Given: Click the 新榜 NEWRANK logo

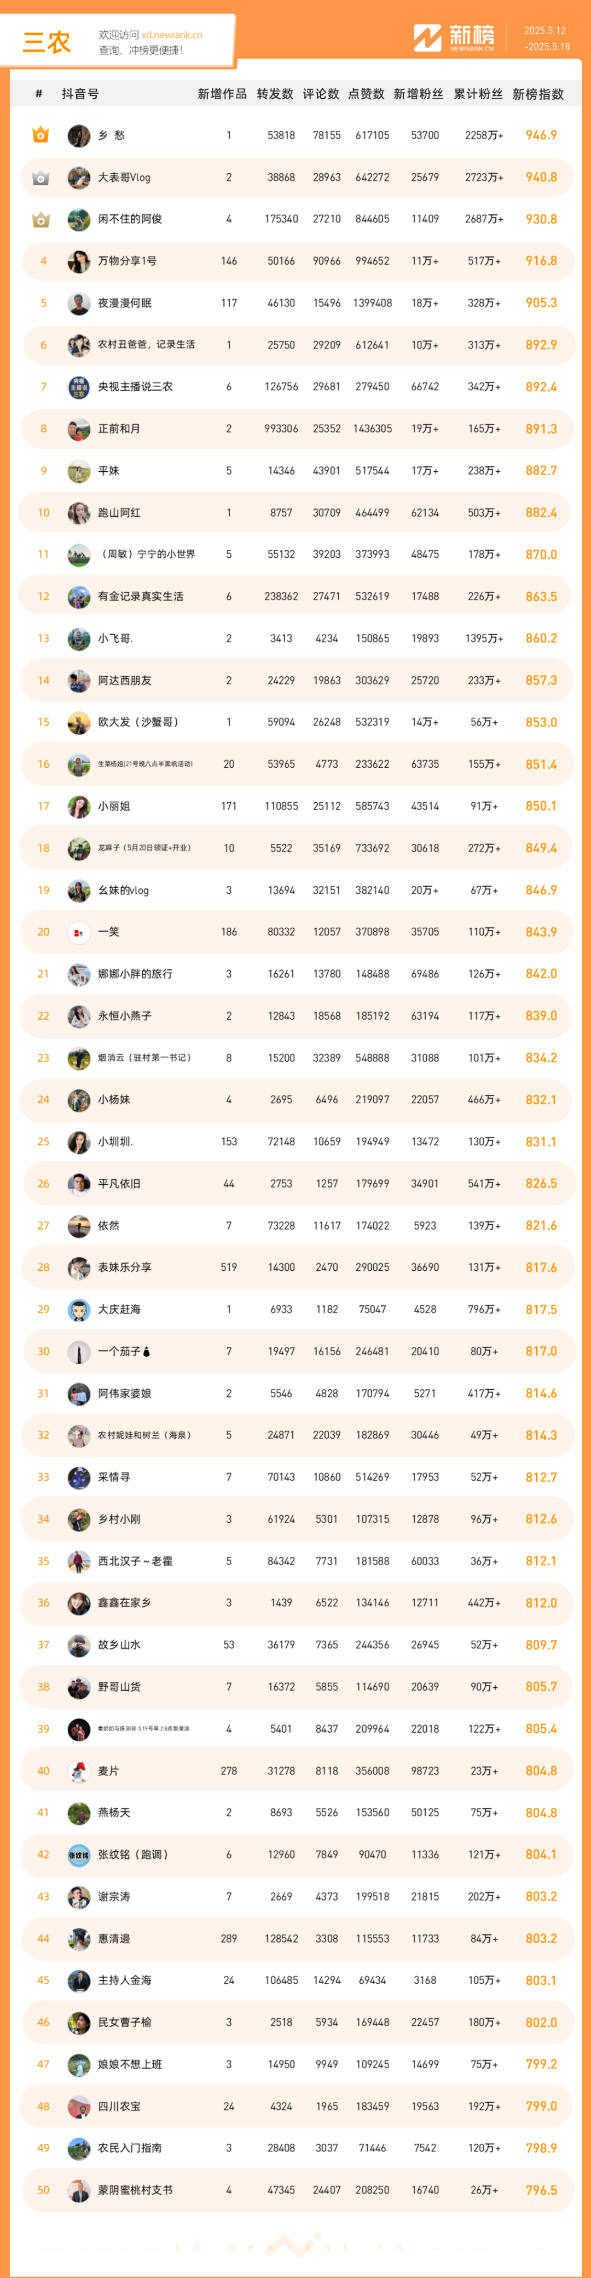Looking at the screenshot, I should point(454,38).
